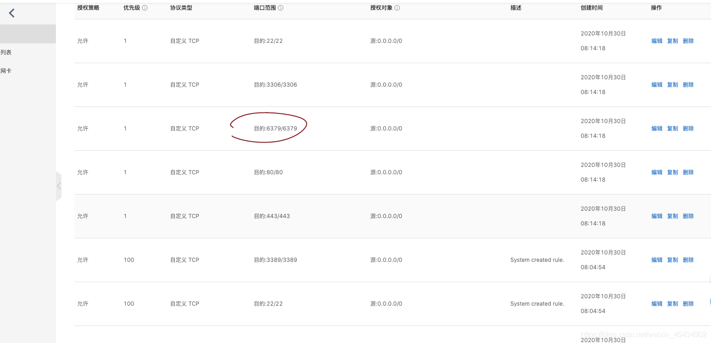Click priority 100 in the port 3389/3389 row
The width and height of the screenshot is (711, 343).
pos(129,260)
